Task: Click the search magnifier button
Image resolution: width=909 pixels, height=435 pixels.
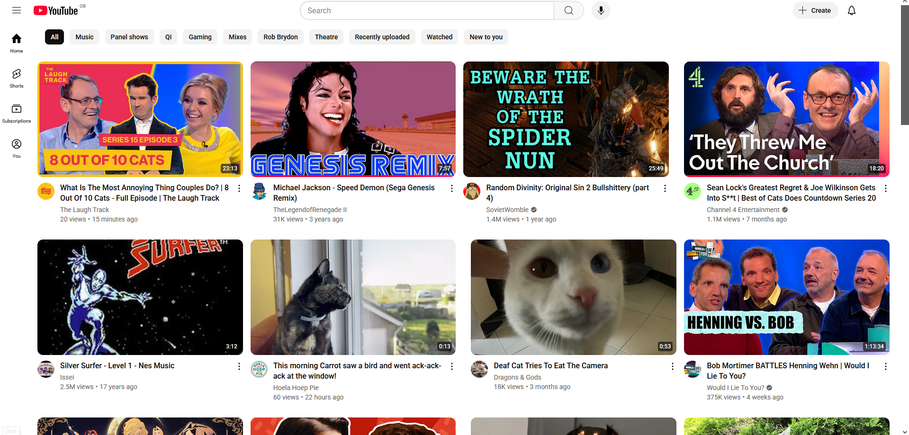Action: pos(569,10)
